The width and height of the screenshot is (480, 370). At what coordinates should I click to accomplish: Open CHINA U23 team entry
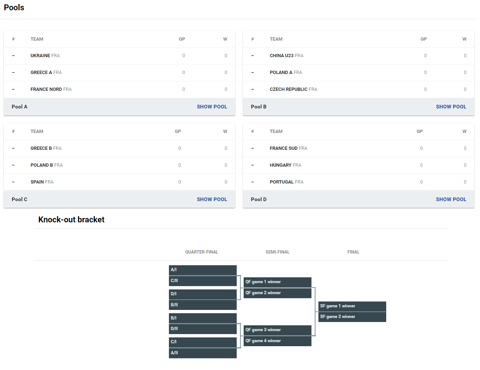(x=359, y=56)
